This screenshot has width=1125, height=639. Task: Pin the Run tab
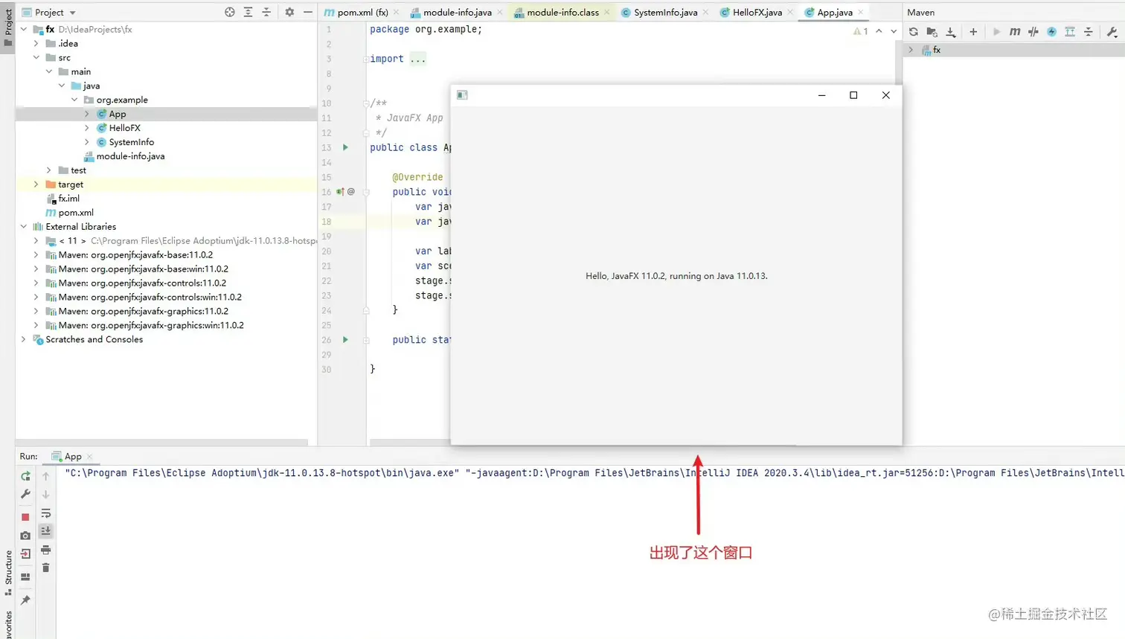pos(25,600)
